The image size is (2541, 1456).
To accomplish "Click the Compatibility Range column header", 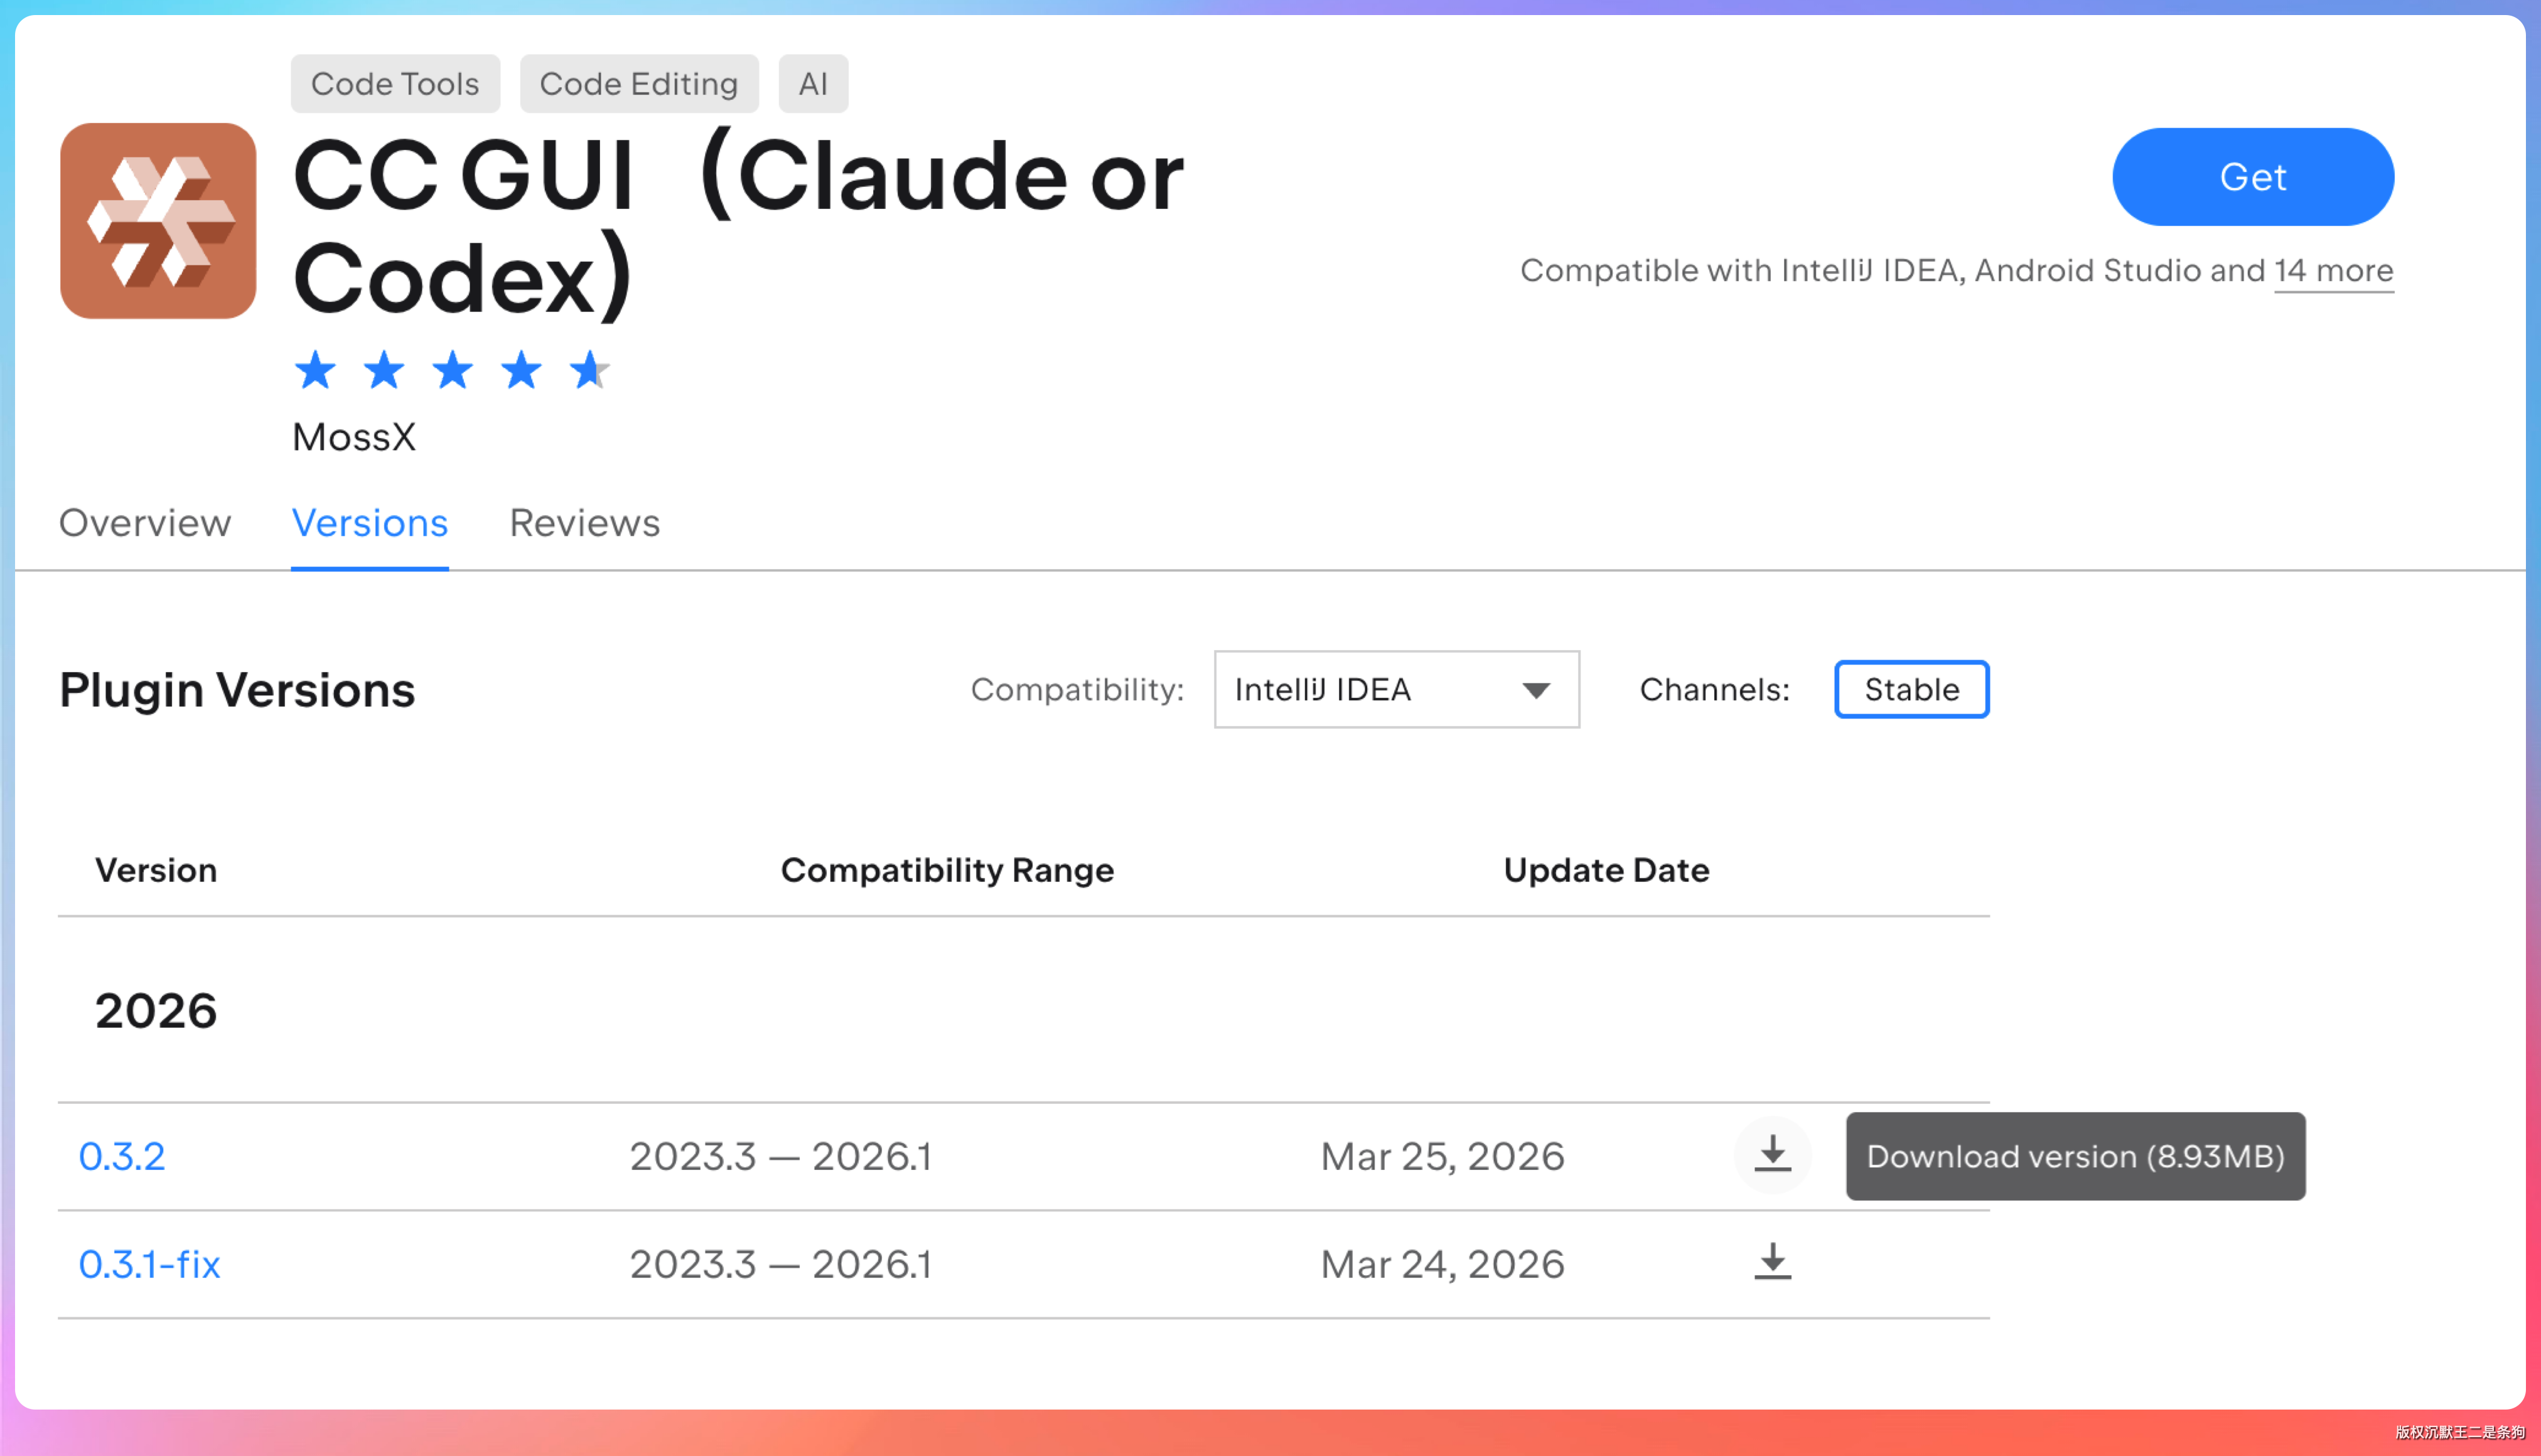I will [947, 870].
